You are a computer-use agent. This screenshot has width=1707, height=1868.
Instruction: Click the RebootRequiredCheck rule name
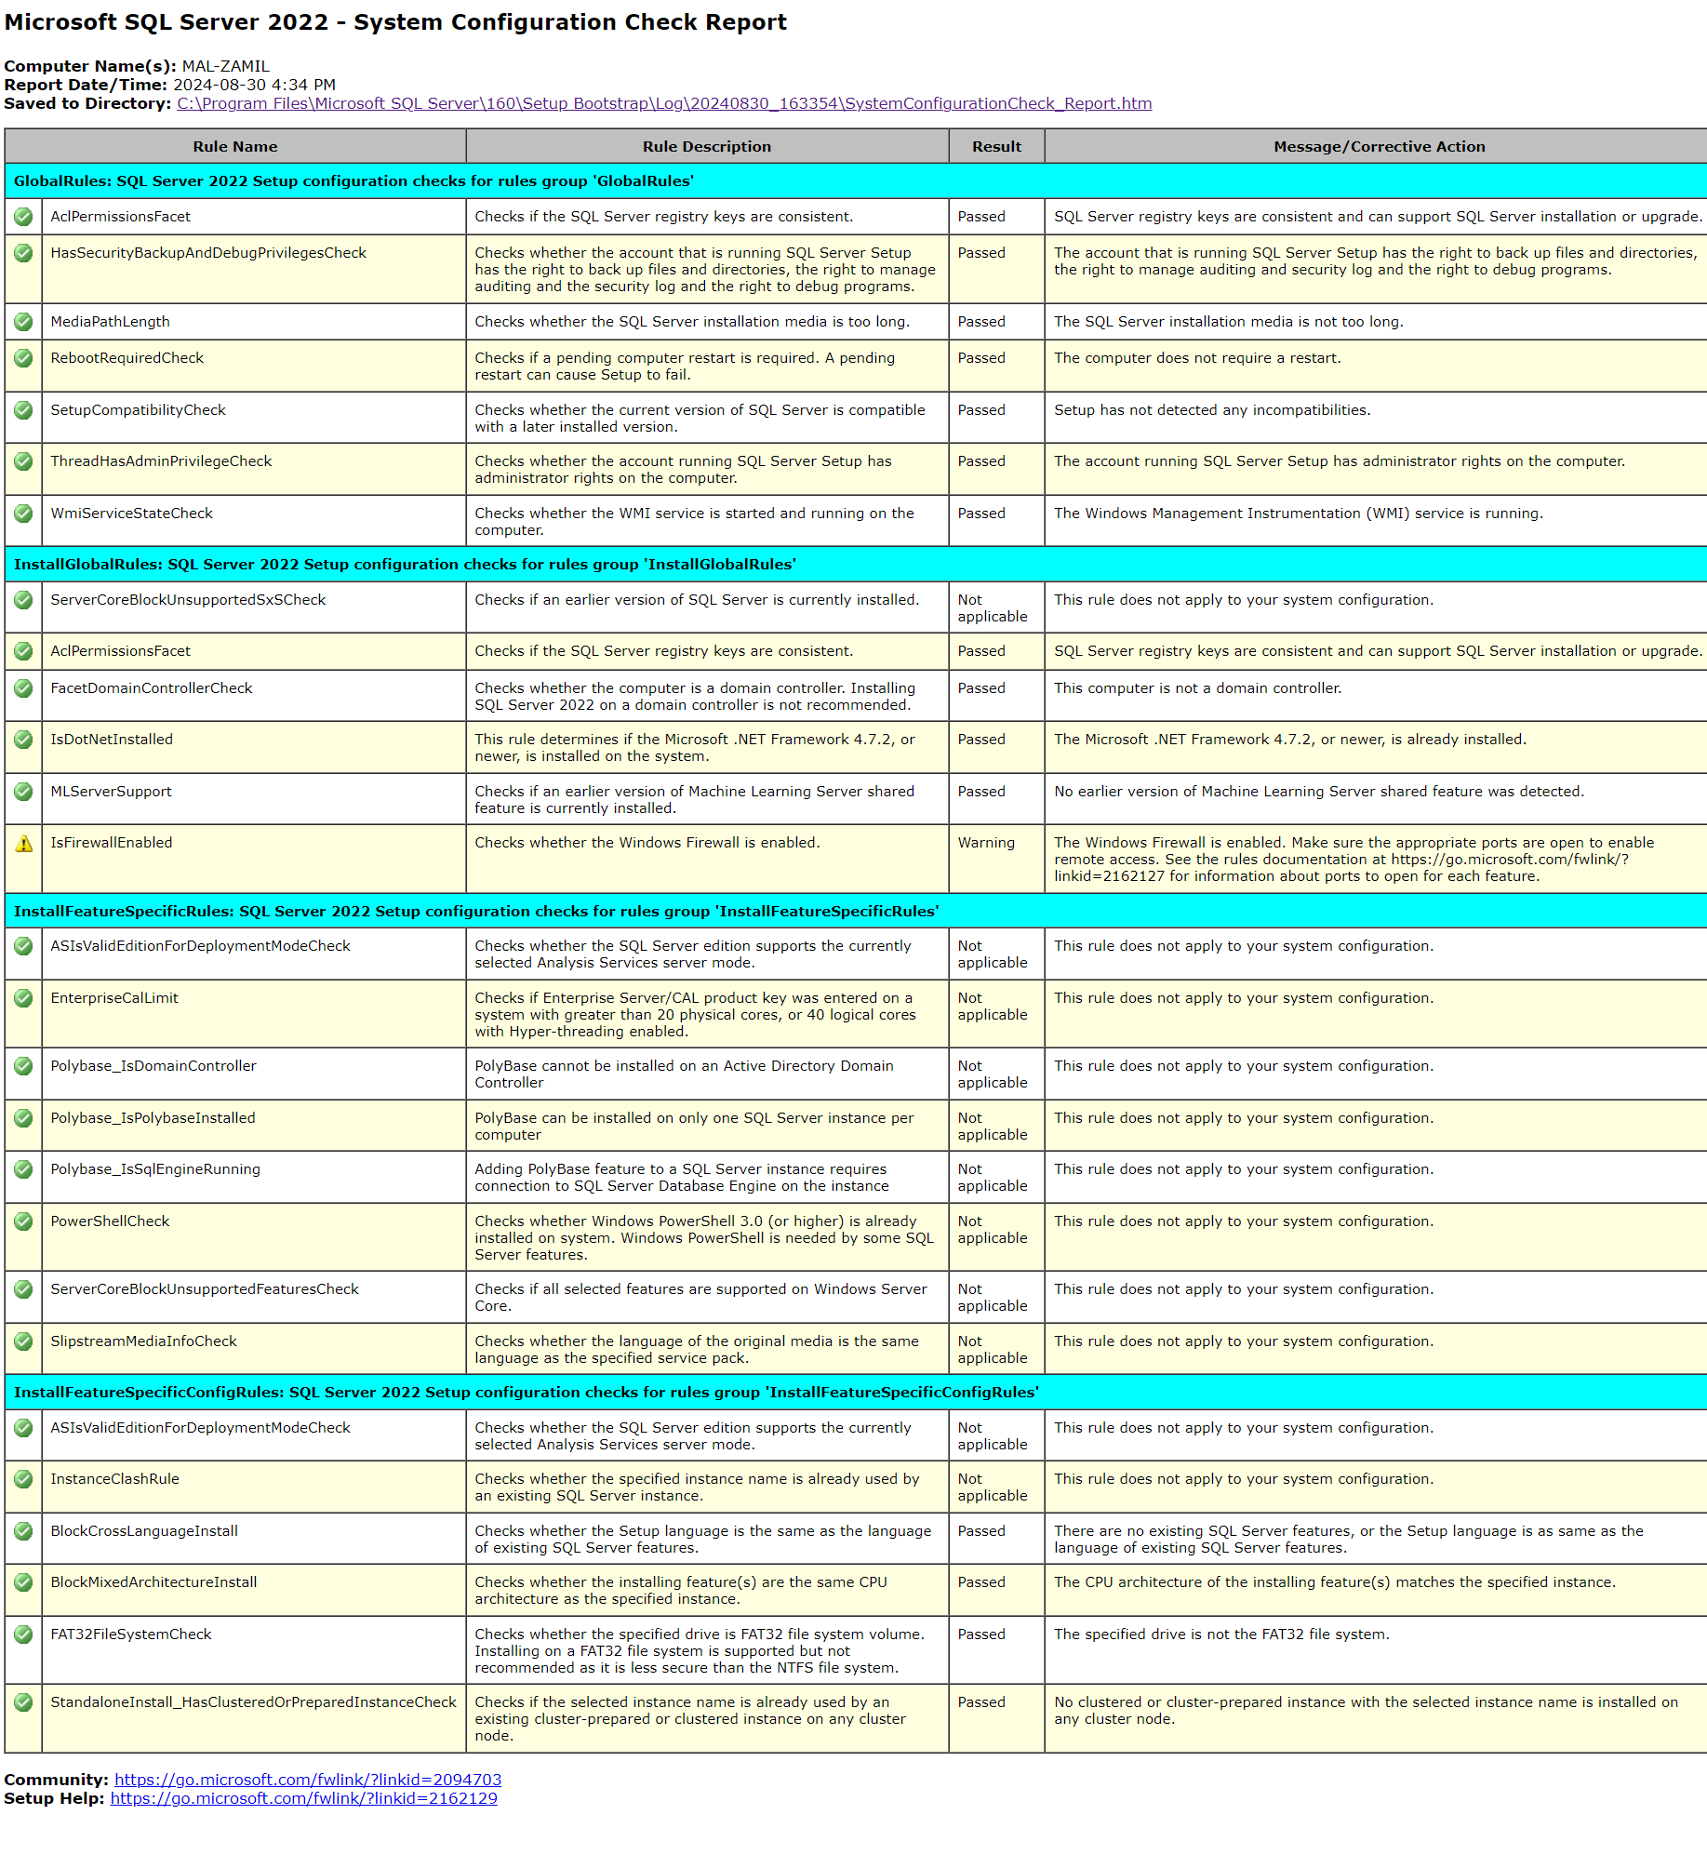pyautogui.click(x=127, y=358)
